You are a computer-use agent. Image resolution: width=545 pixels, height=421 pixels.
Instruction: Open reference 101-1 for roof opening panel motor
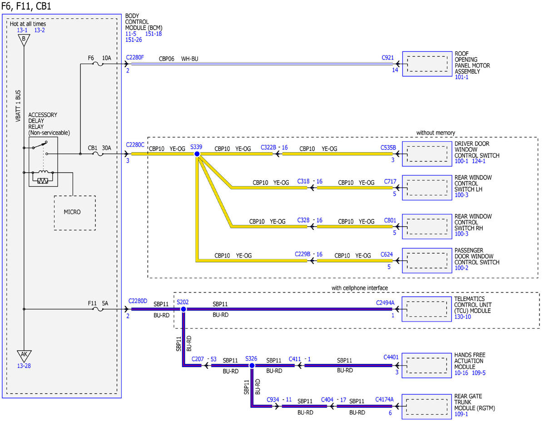461,77
